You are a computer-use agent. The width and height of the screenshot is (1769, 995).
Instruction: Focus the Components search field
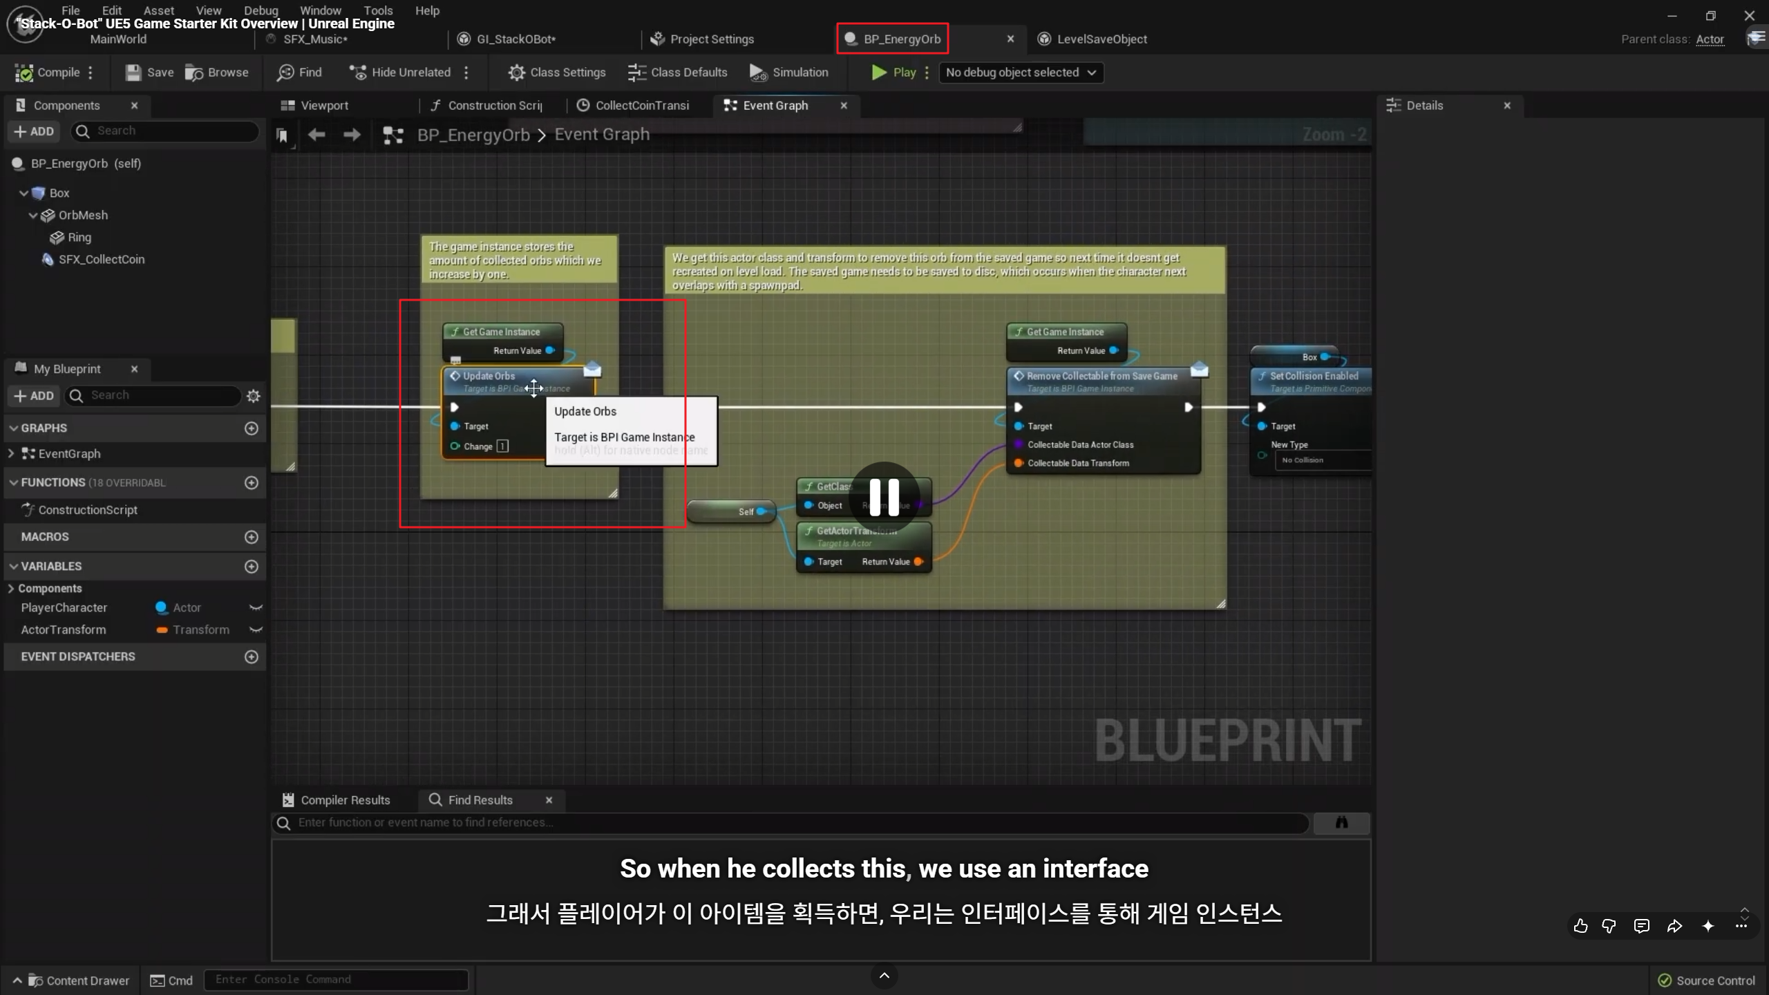coord(166,131)
